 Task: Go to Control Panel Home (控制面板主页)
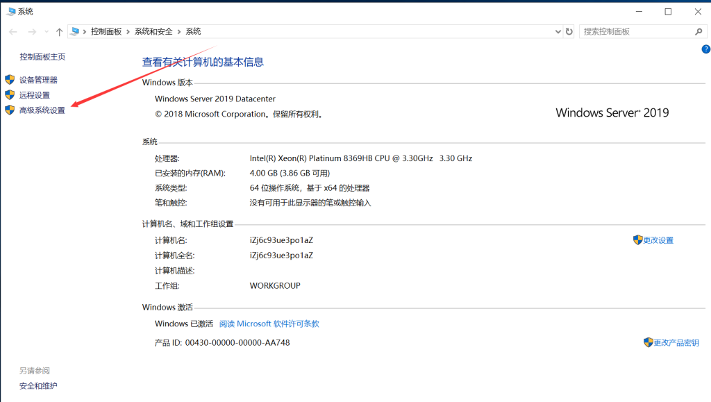point(42,57)
